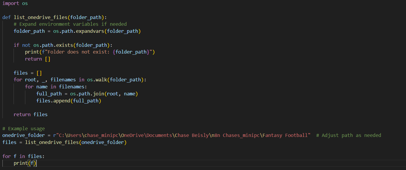Click the string 'Folder does not exist:'
Image resolution: width=406 pixels, height=170 pixels.
[78, 52]
